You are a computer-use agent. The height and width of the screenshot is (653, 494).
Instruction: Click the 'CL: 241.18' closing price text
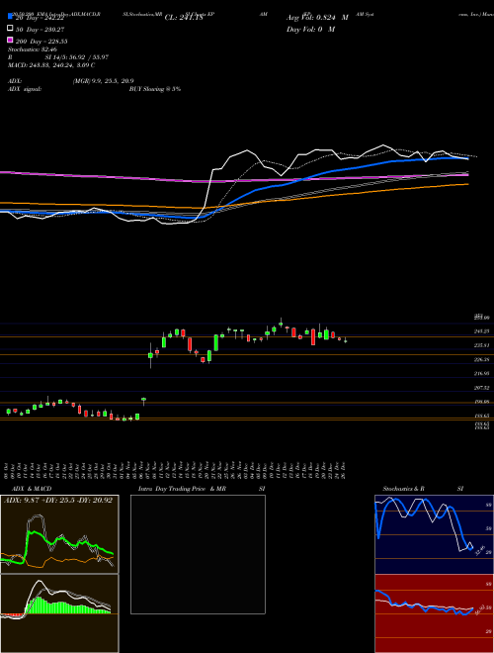[x=184, y=18]
